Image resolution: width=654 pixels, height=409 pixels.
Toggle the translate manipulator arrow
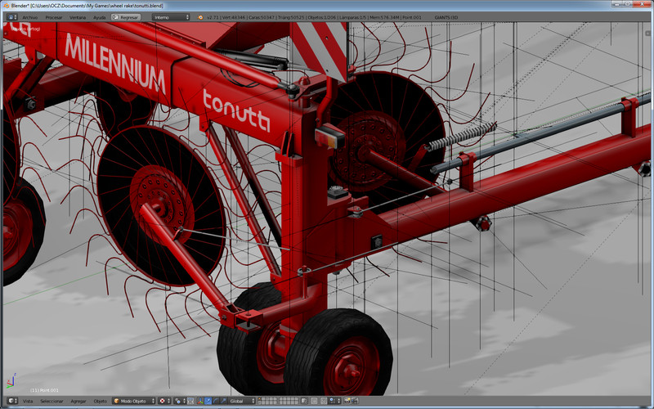[x=208, y=402]
